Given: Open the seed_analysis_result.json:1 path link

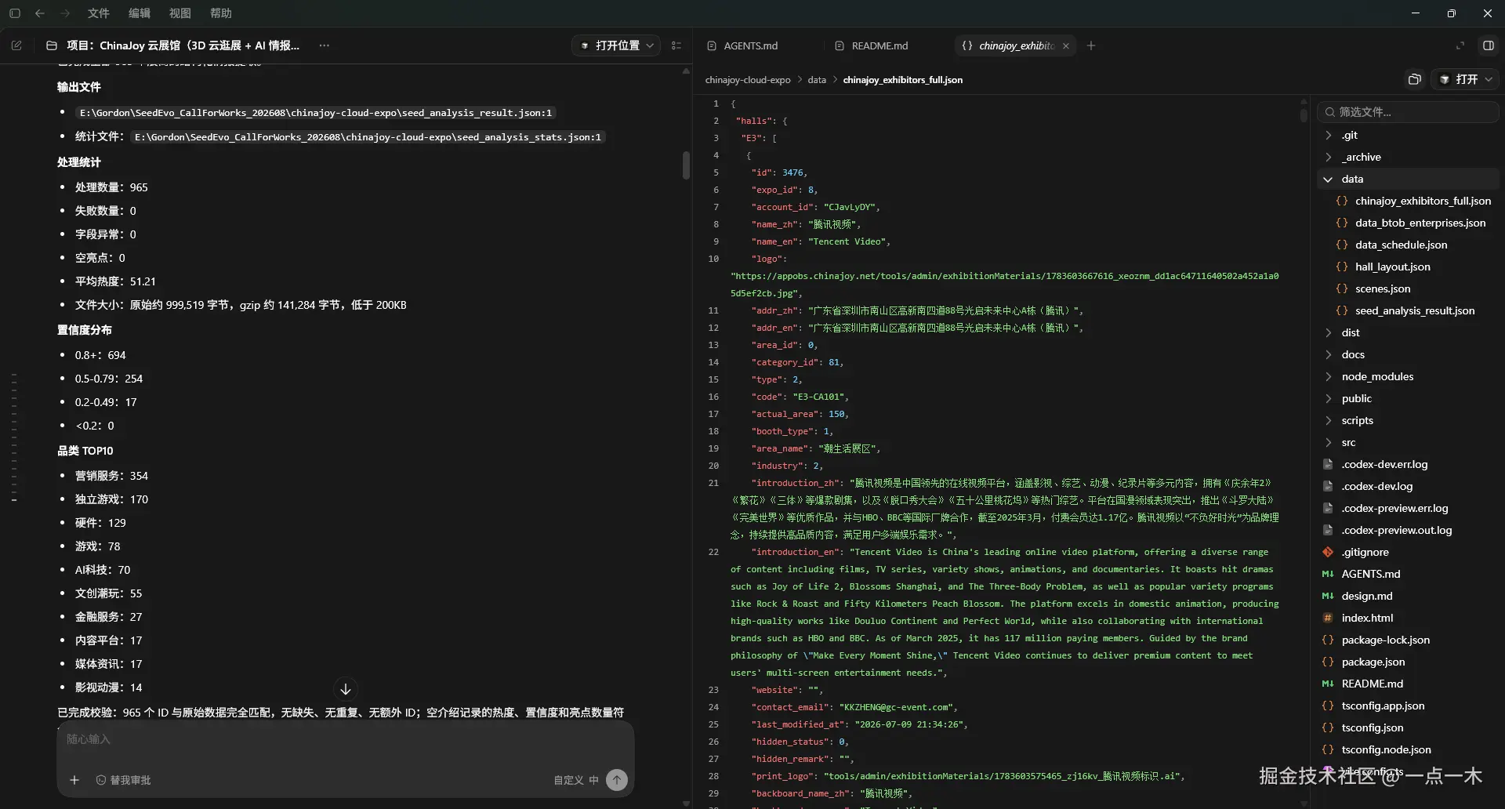Looking at the screenshot, I should [316, 113].
